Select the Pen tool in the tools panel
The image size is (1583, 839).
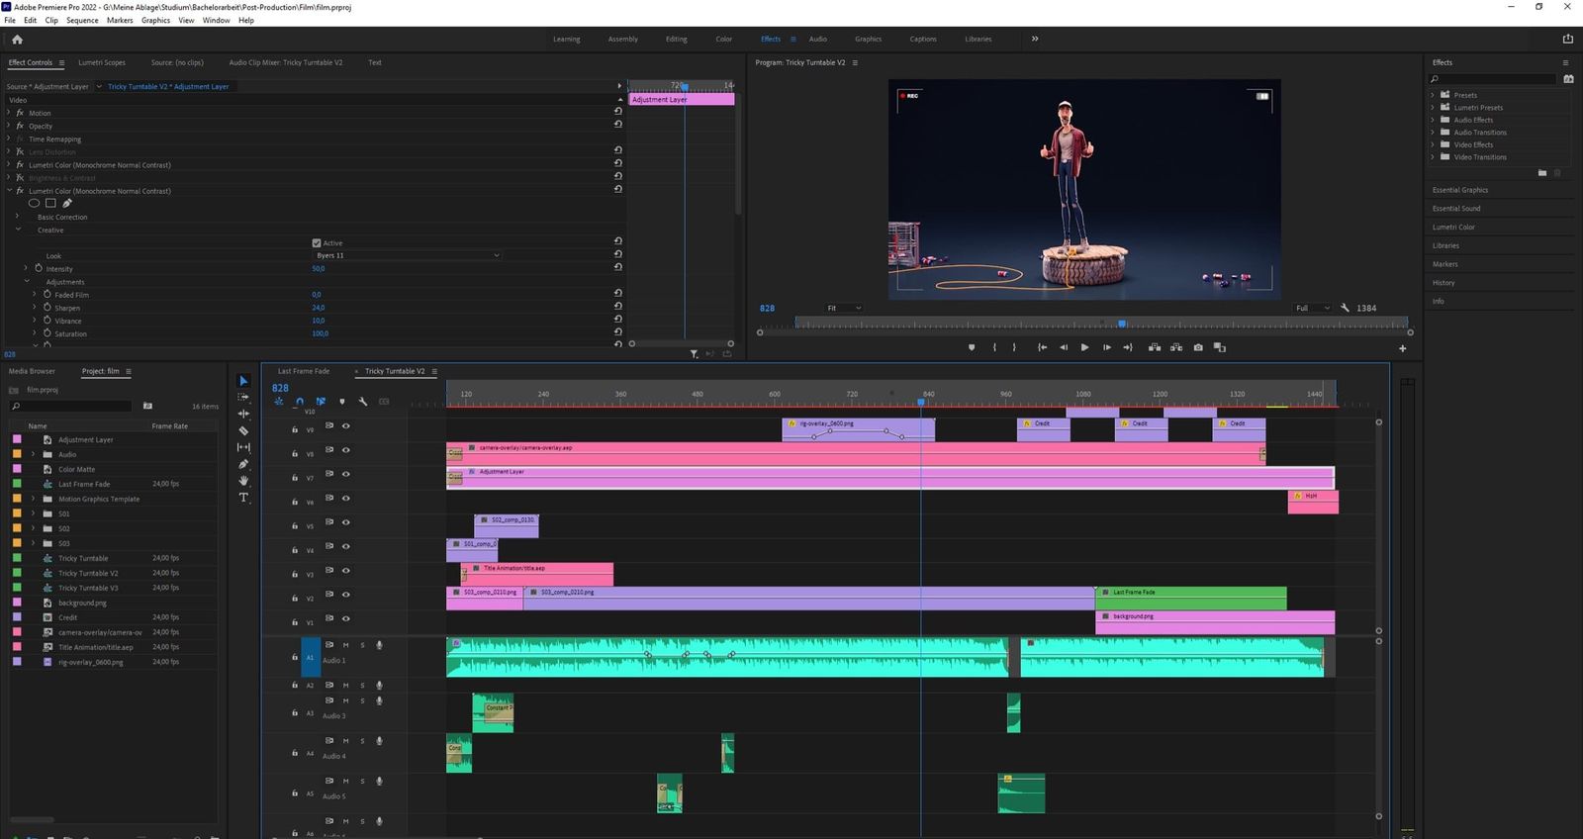point(243,464)
